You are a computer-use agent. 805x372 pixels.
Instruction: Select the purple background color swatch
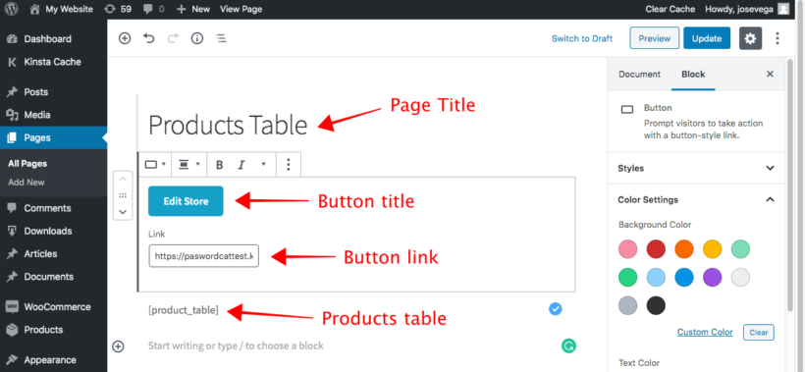pyautogui.click(x=712, y=277)
